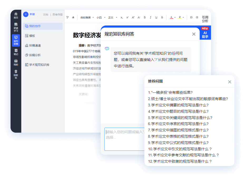Open the AI 助手 panel
This screenshot has height=176, width=245.
205,34
